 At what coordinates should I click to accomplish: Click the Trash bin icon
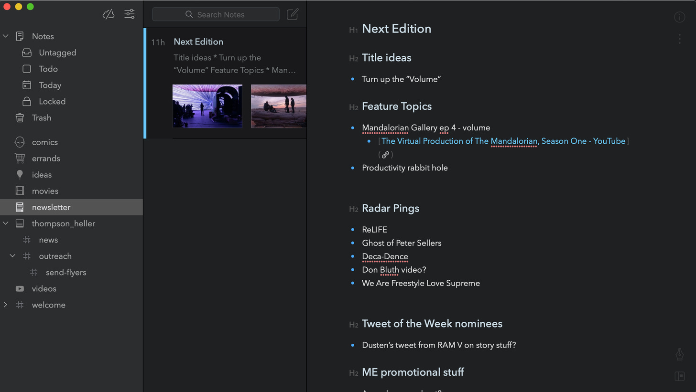[x=20, y=117]
